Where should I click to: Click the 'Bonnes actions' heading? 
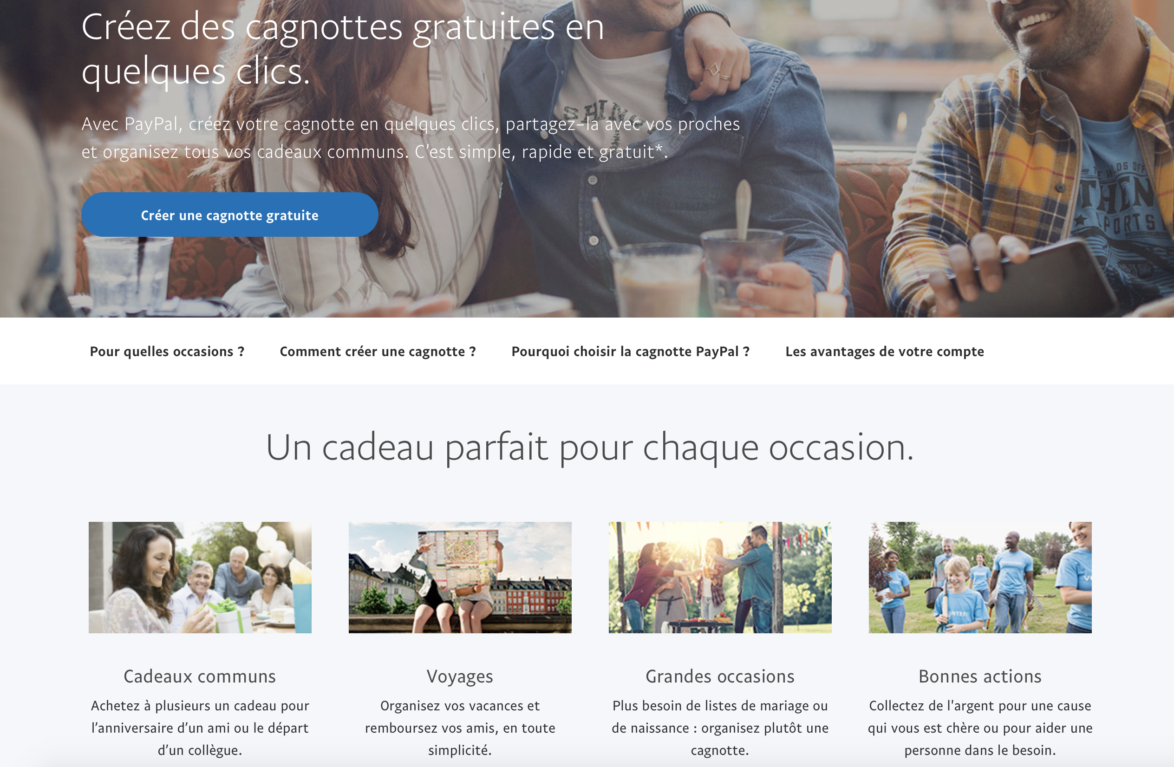[979, 676]
